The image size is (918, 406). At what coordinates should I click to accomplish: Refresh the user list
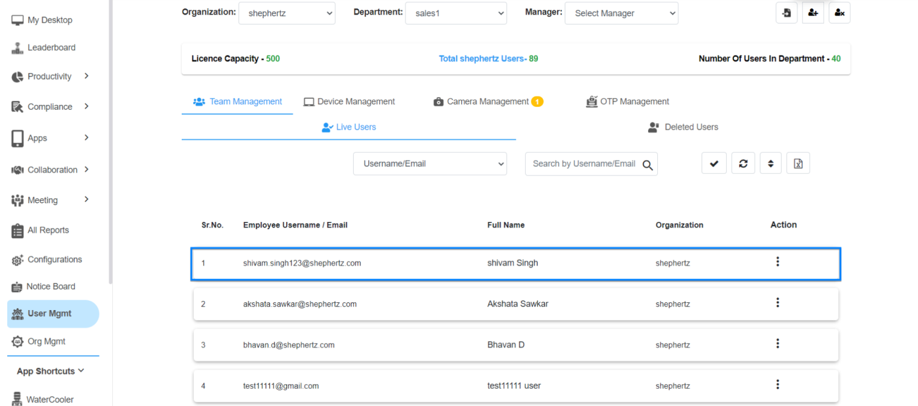pyautogui.click(x=743, y=163)
